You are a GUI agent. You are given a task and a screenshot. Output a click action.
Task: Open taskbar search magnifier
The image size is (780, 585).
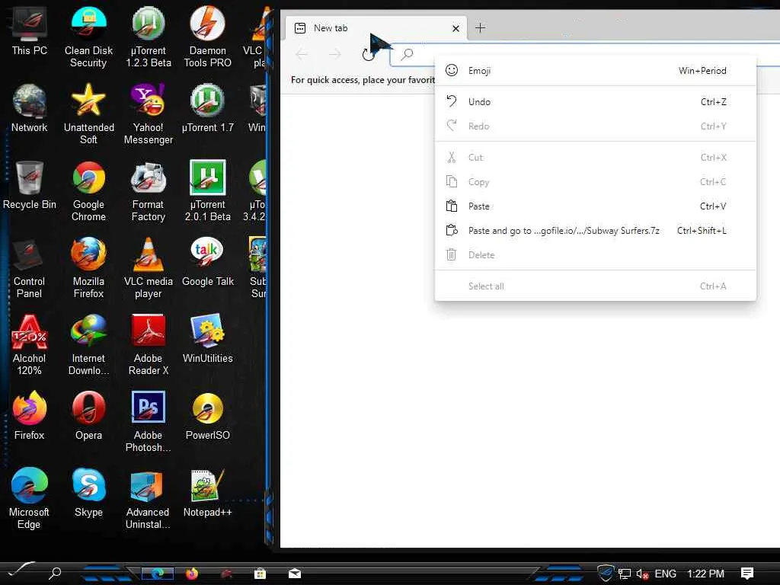[x=55, y=573]
